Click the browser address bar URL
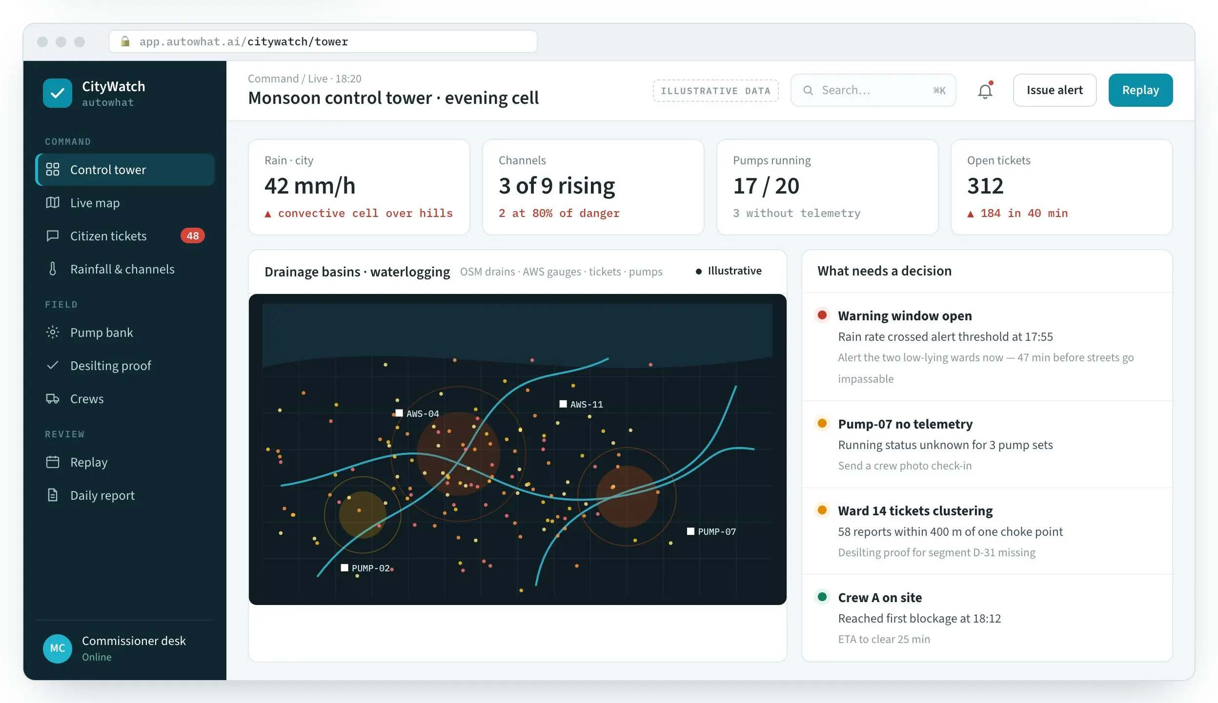Viewport: 1218px width, 703px height. point(323,41)
